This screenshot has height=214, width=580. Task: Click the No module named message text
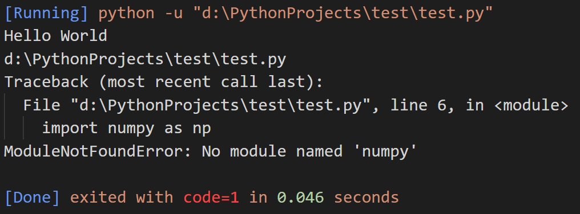(272, 151)
